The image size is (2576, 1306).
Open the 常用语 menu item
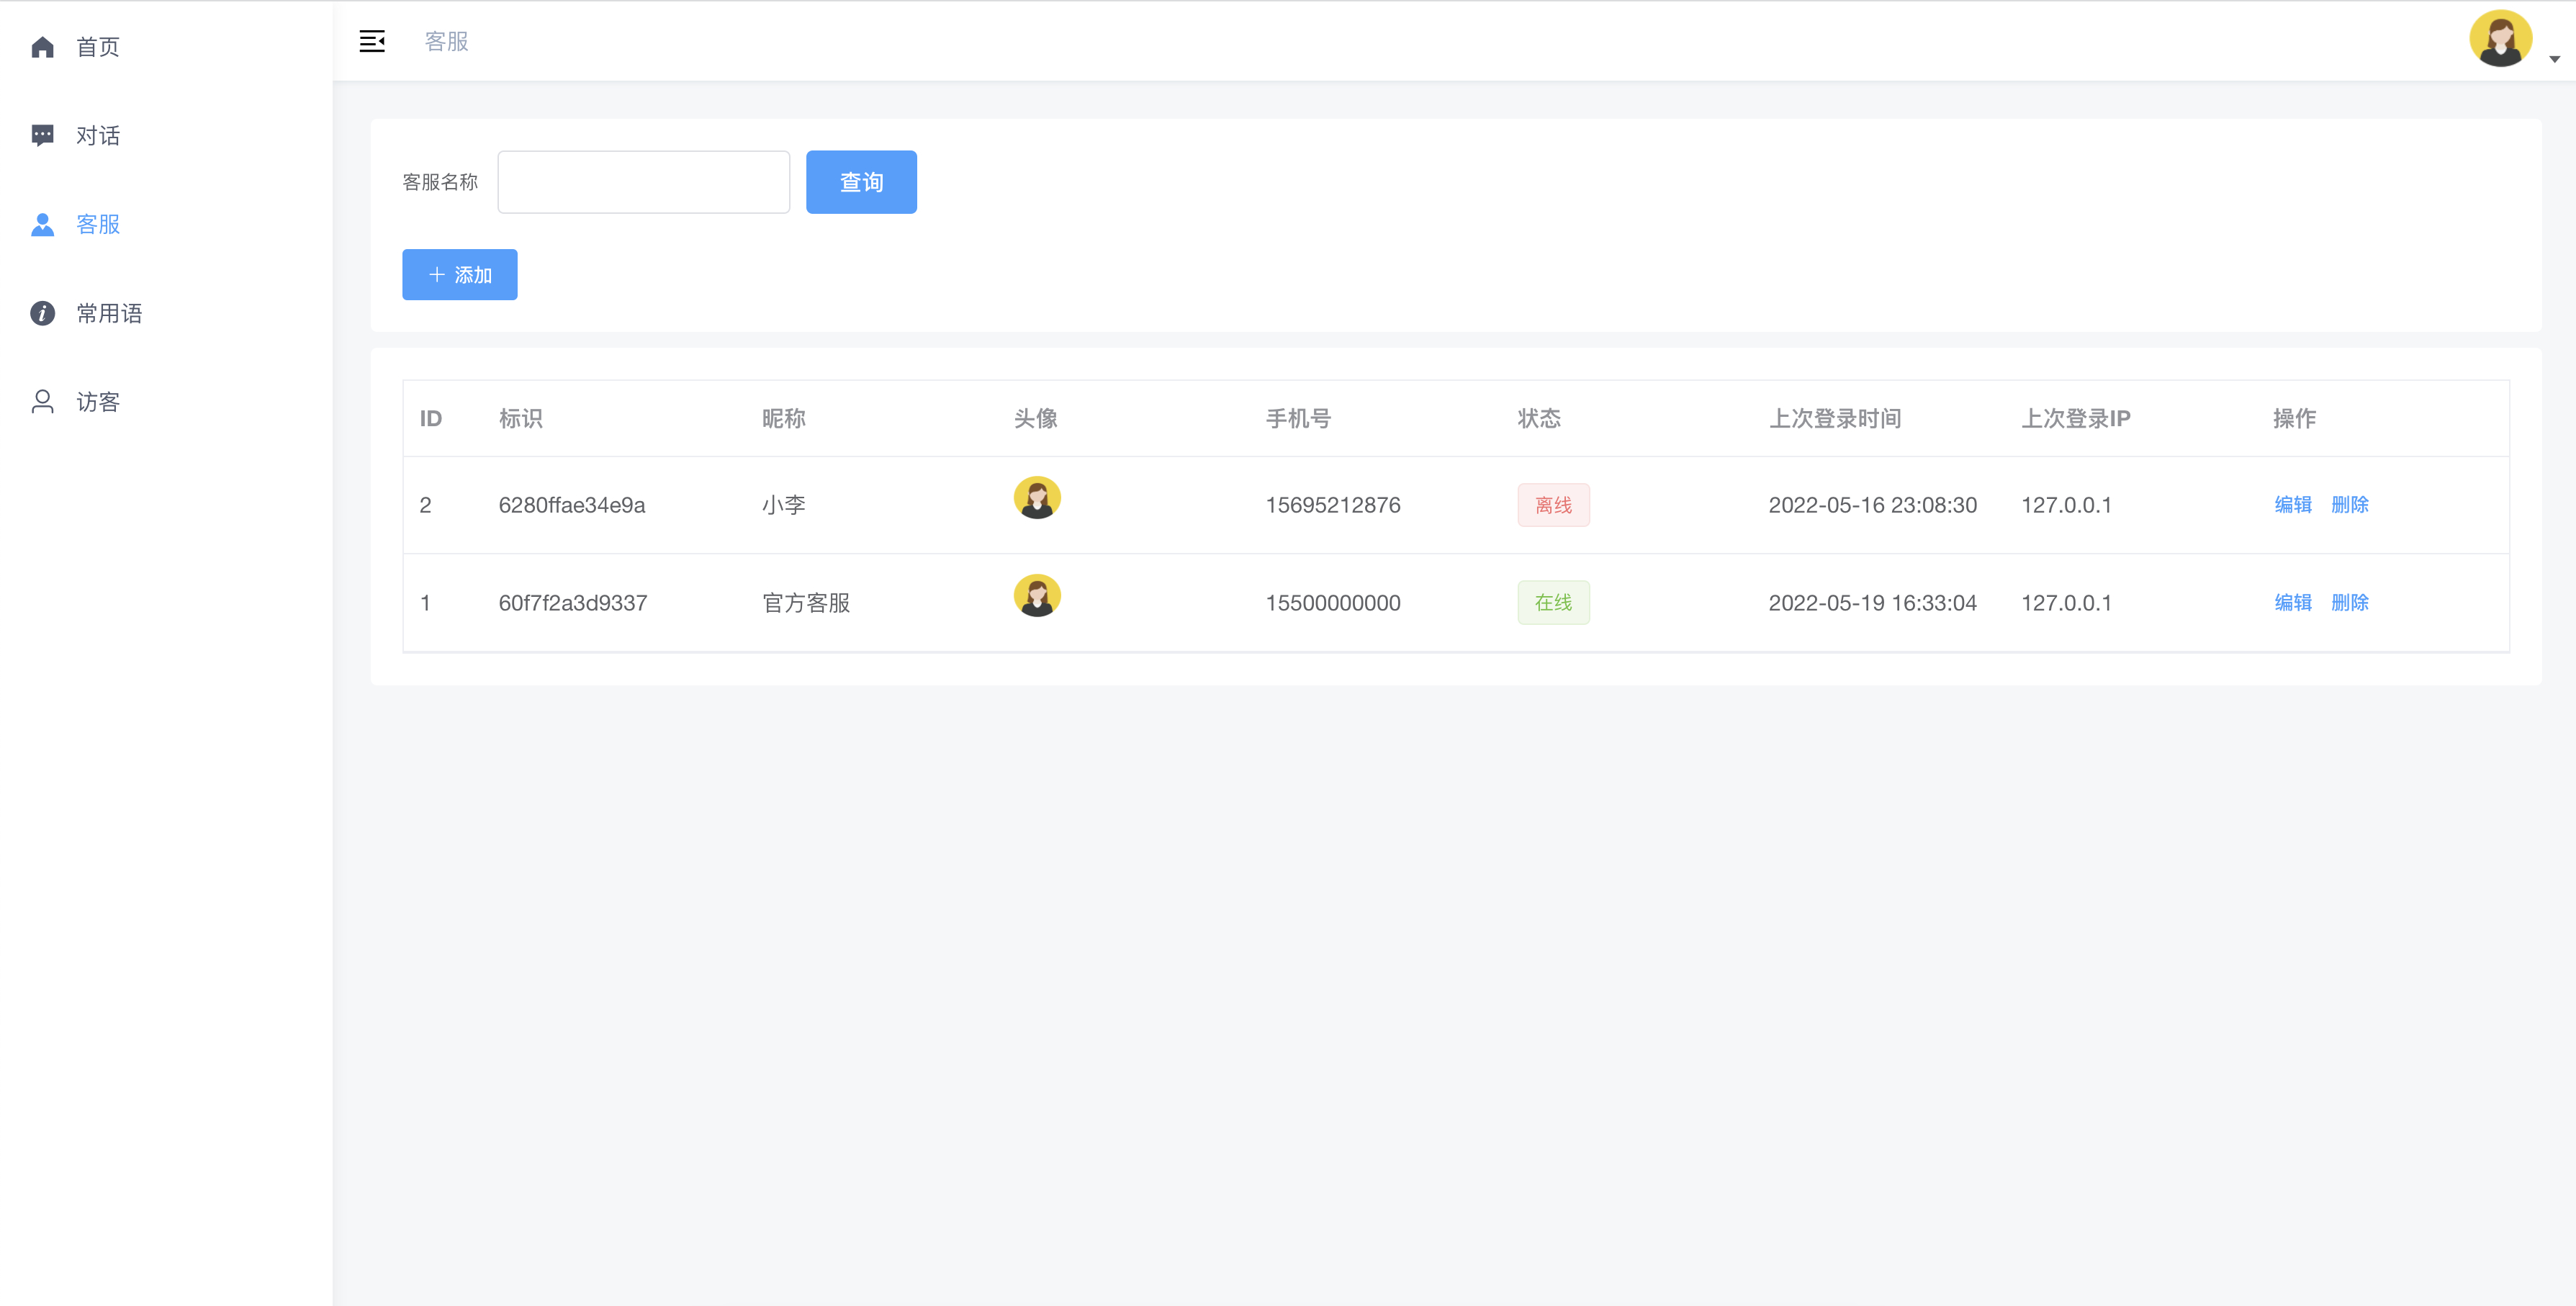[109, 313]
